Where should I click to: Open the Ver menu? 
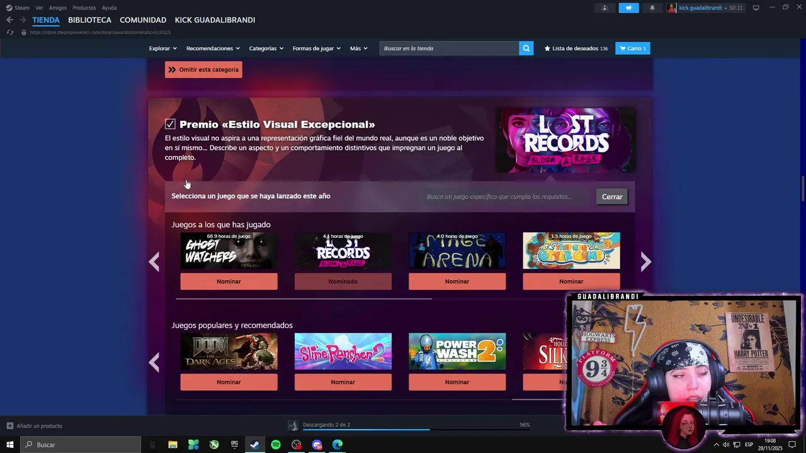point(39,8)
